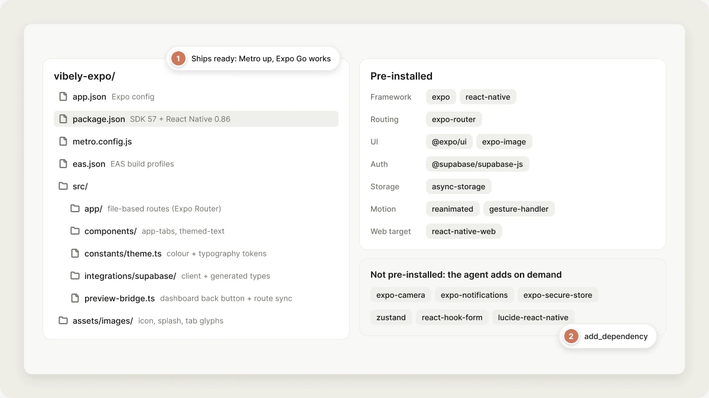
Task: Click 'colour + typography tokens' description
Action: point(217,254)
